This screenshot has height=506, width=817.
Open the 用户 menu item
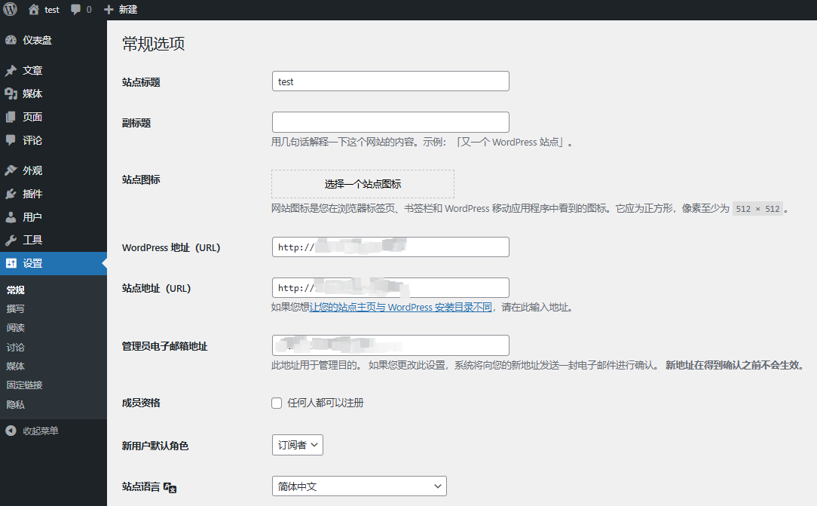pos(54,216)
